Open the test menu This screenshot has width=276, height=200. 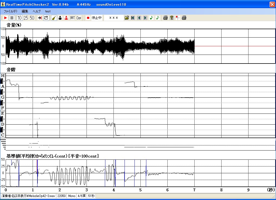48,11
